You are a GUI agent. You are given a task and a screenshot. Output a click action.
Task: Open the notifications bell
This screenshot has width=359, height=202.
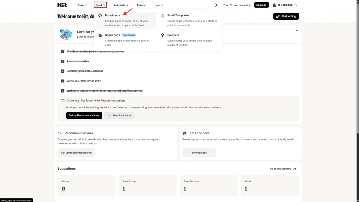(216, 5)
